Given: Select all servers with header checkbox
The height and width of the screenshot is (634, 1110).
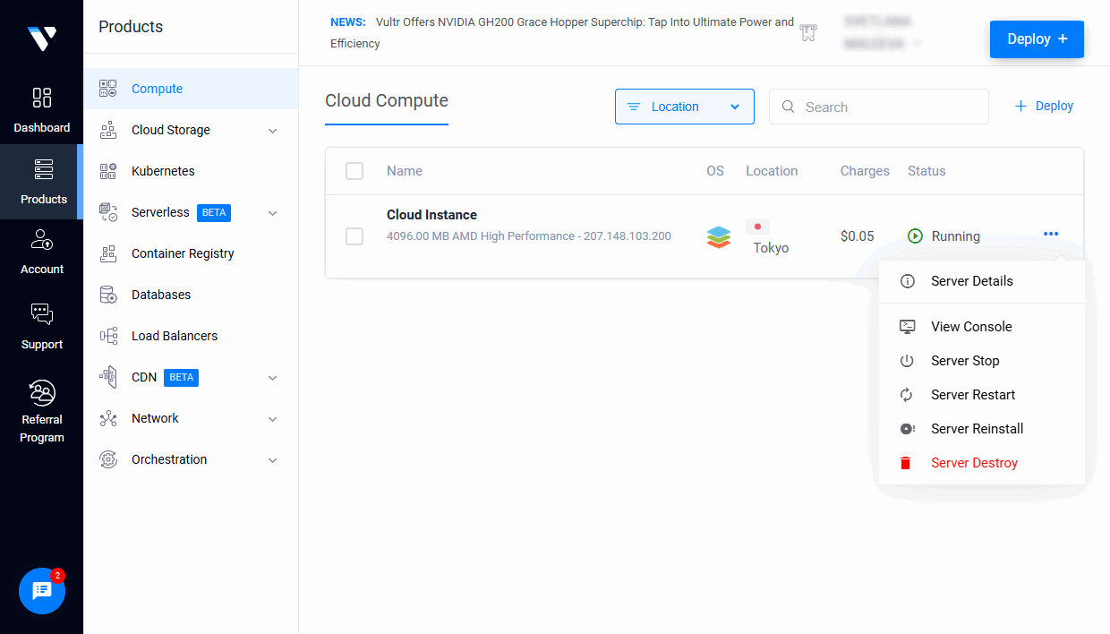Looking at the screenshot, I should point(354,170).
